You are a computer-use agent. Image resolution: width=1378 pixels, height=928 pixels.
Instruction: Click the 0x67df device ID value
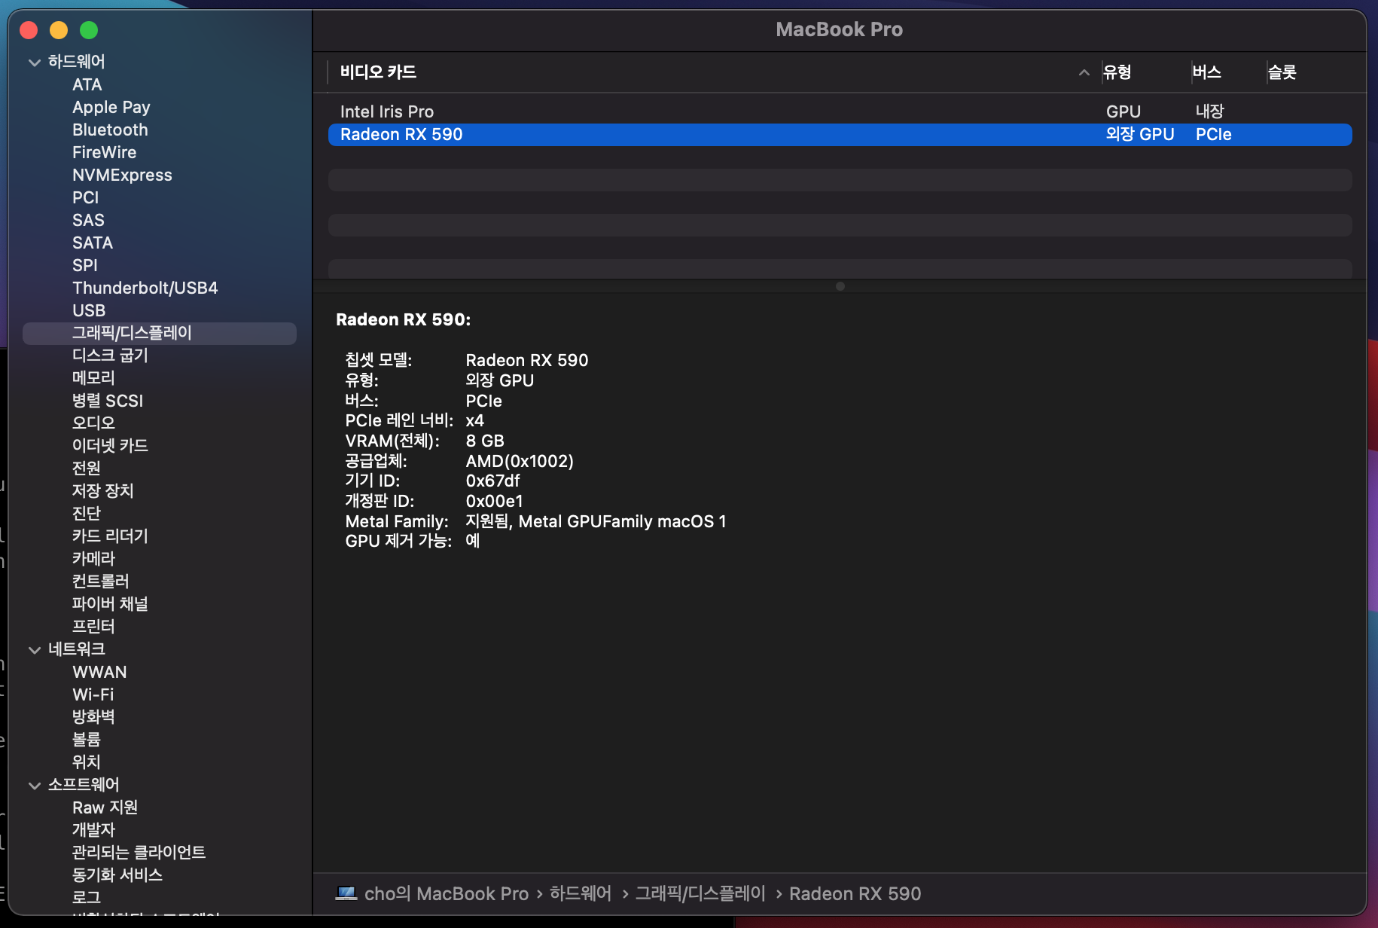(493, 481)
